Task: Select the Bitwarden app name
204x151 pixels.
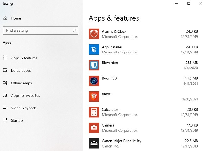Action: [110, 63]
